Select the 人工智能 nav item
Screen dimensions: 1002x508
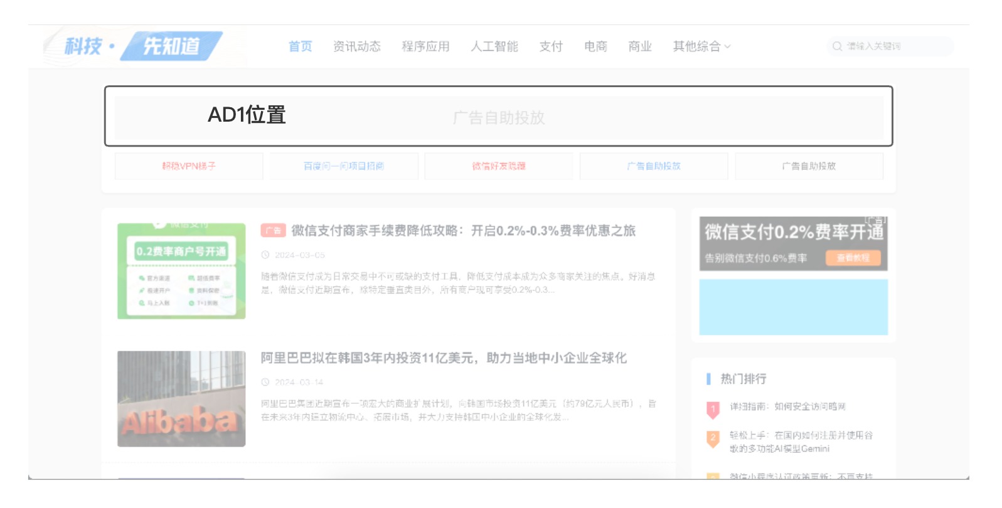click(x=494, y=46)
